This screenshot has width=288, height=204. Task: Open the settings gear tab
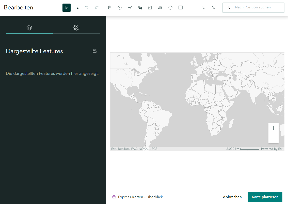[x=76, y=27]
